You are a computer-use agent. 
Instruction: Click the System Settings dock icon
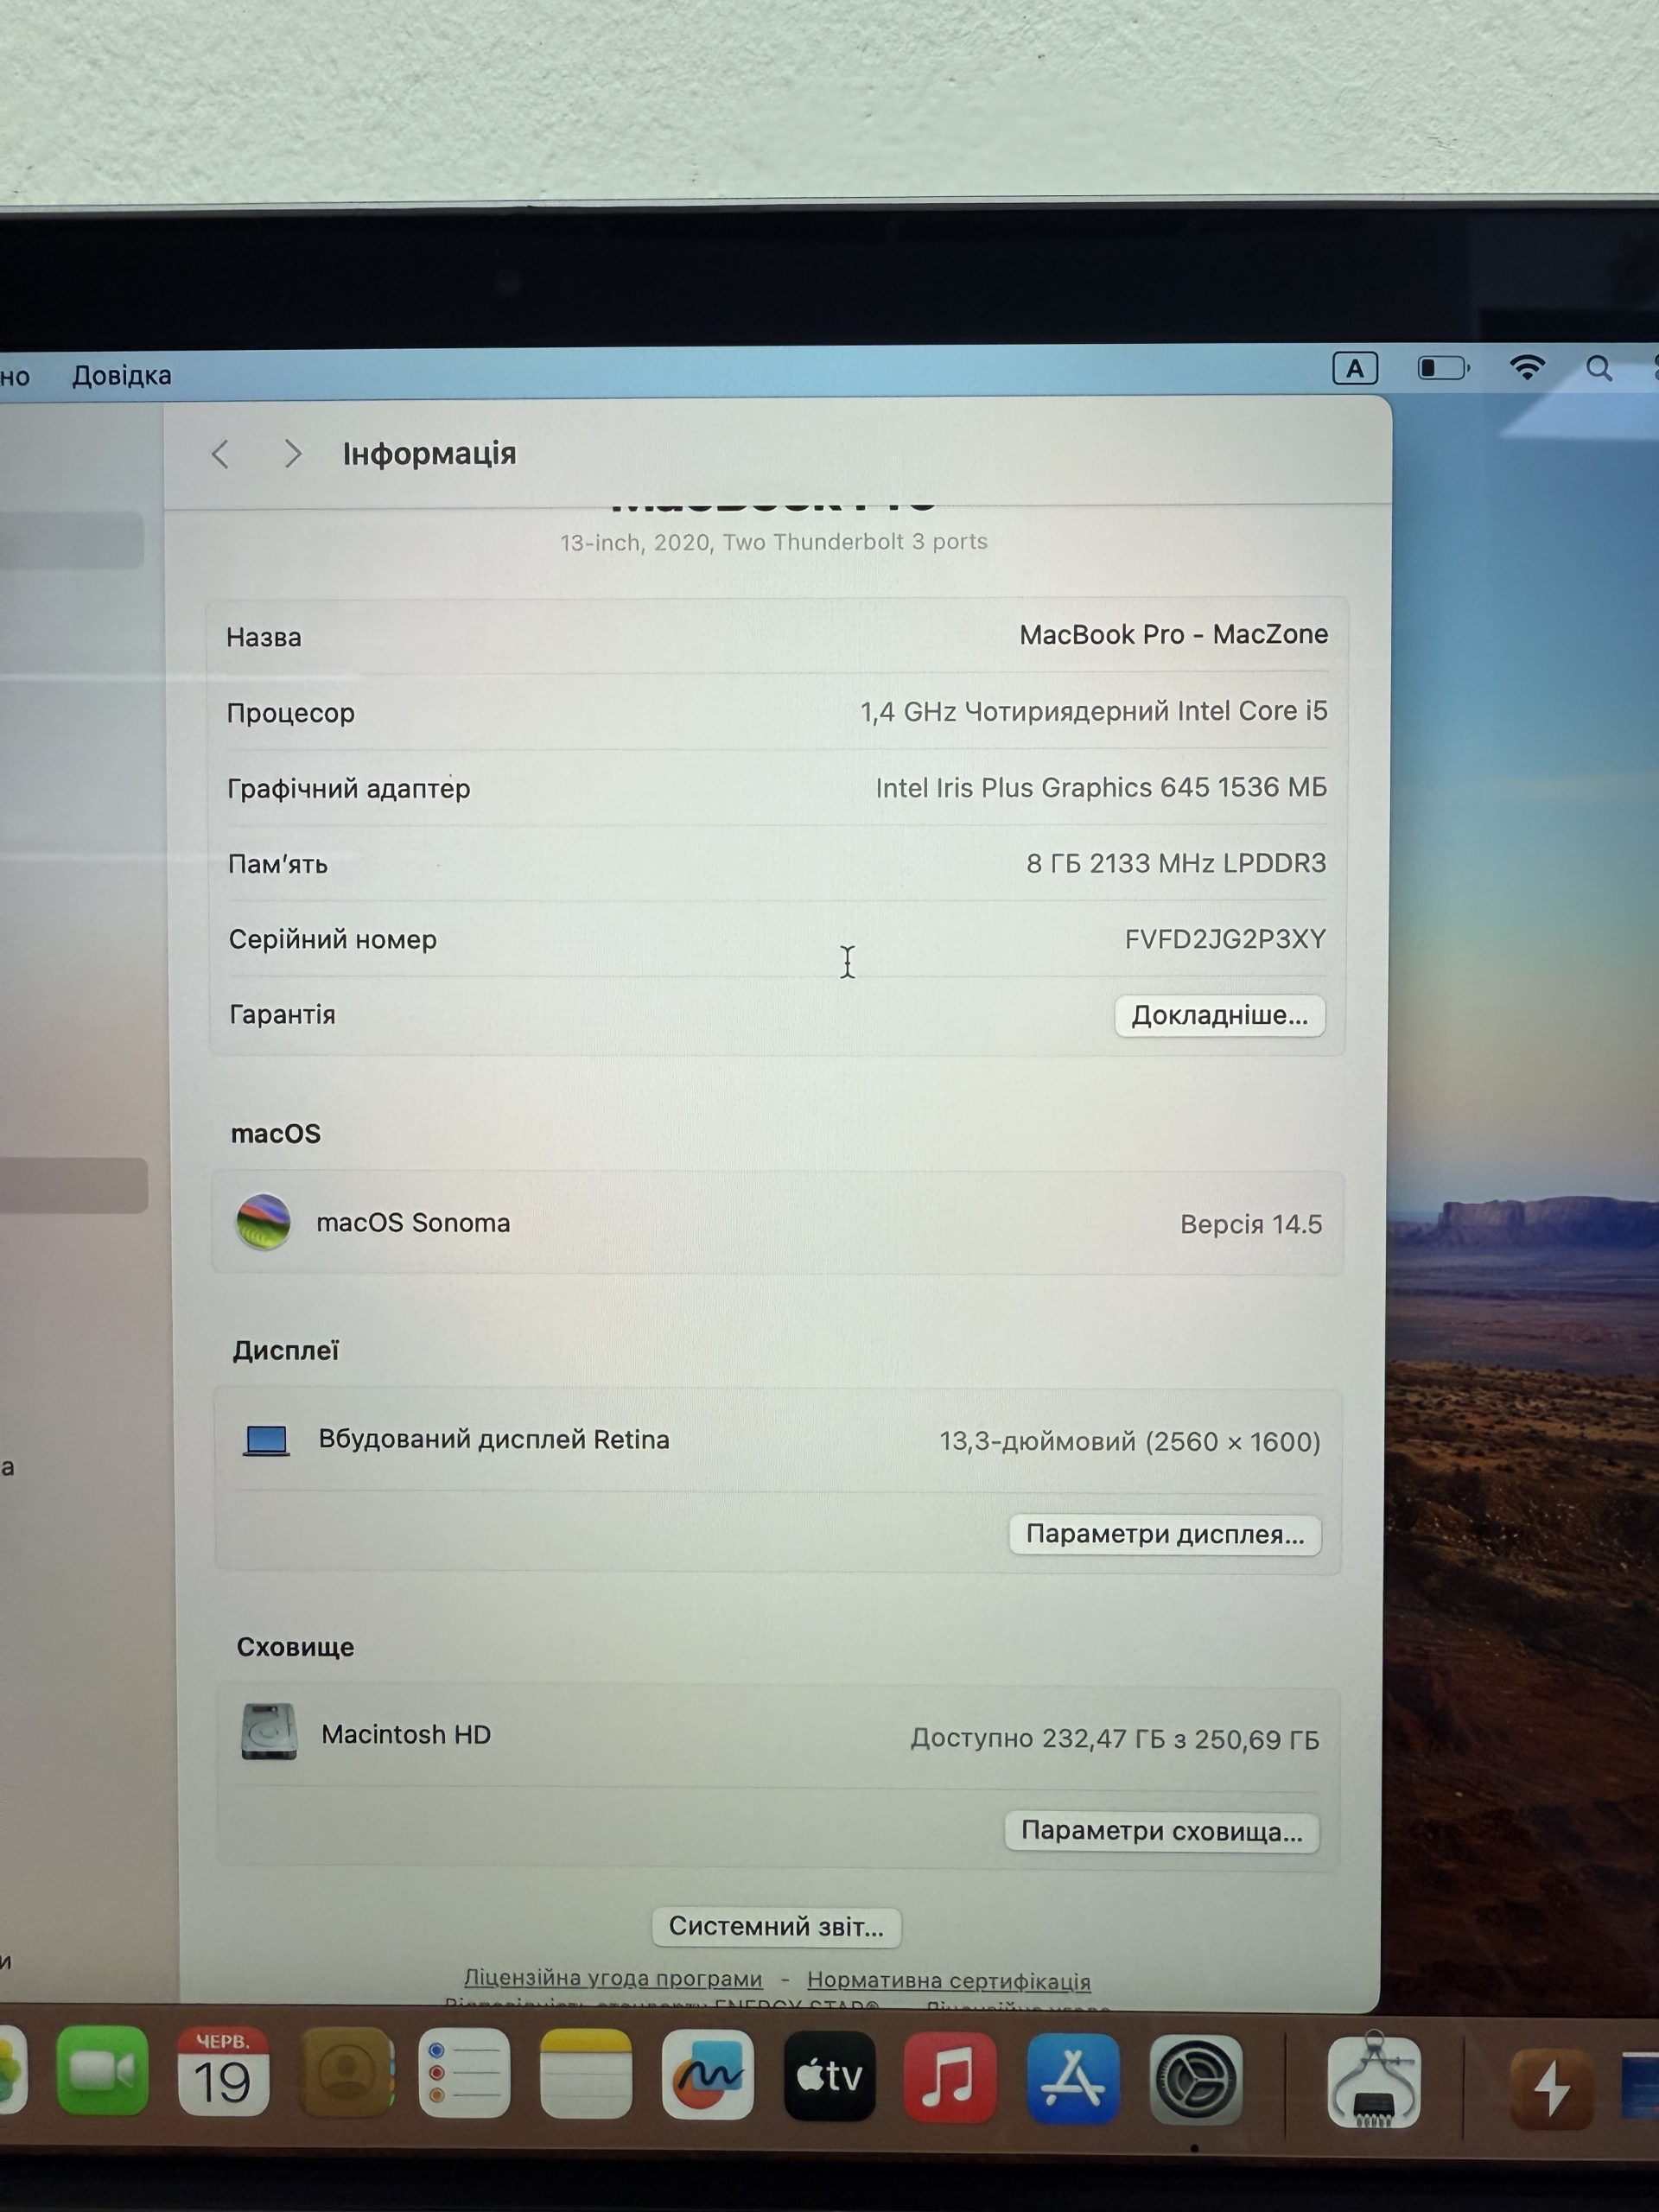click(1196, 2080)
